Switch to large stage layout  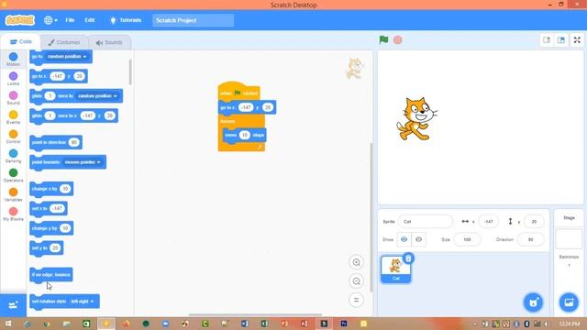[x=560, y=40]
